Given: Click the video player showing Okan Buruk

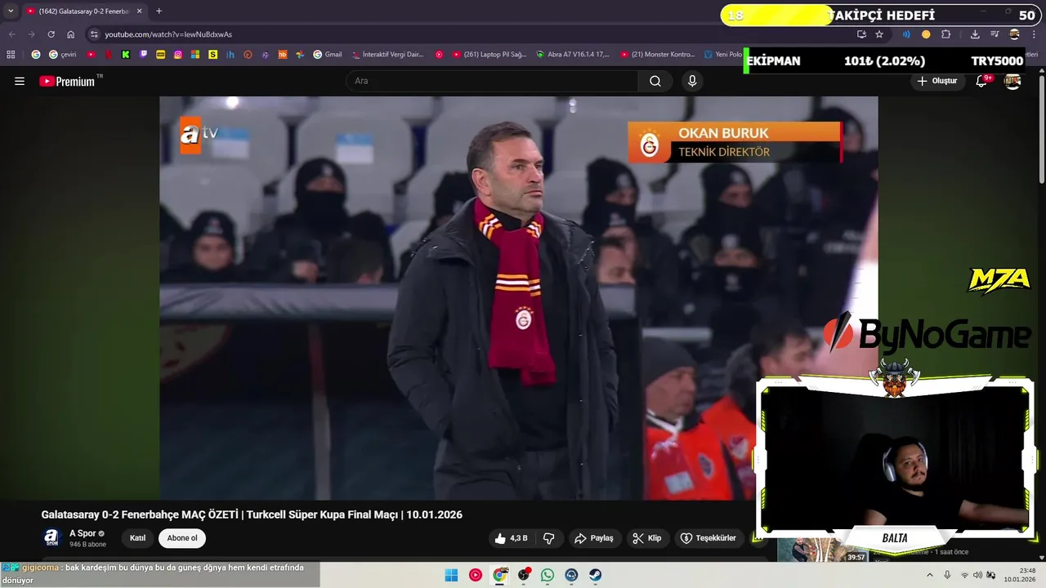Looking at the screenshot, I should [518, 298].
